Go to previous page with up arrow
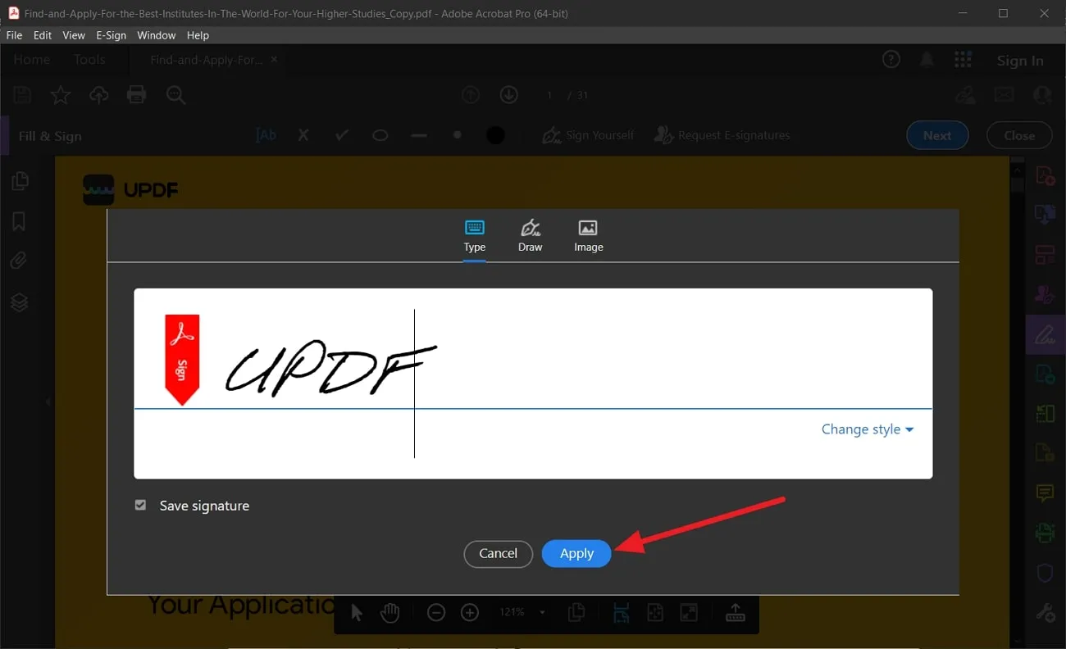Screen dimensions: 1066x649 471,95
